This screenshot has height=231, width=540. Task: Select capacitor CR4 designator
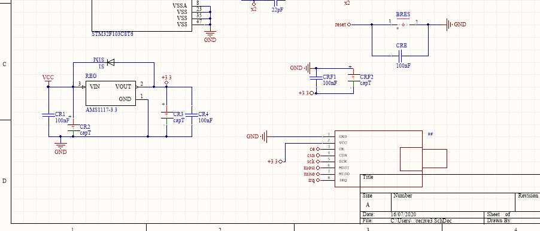pyautogui.click(x=204, y=114)
